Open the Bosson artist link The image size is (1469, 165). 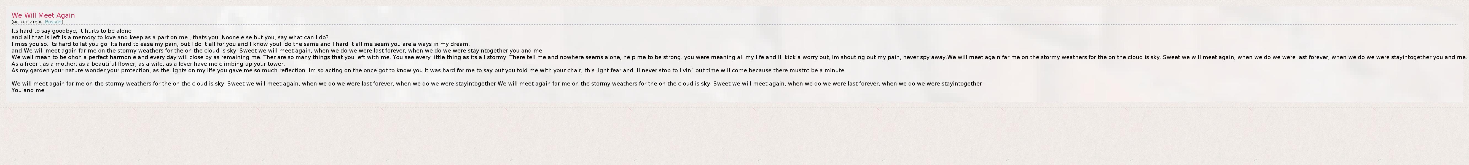[x=53, y=22]
